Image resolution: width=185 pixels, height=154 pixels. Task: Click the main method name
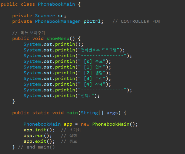(x=72, y=113)
